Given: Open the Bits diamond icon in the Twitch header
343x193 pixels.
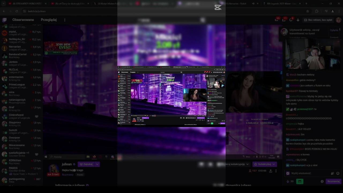Looking at the screenshot, I should coord(298,20).
